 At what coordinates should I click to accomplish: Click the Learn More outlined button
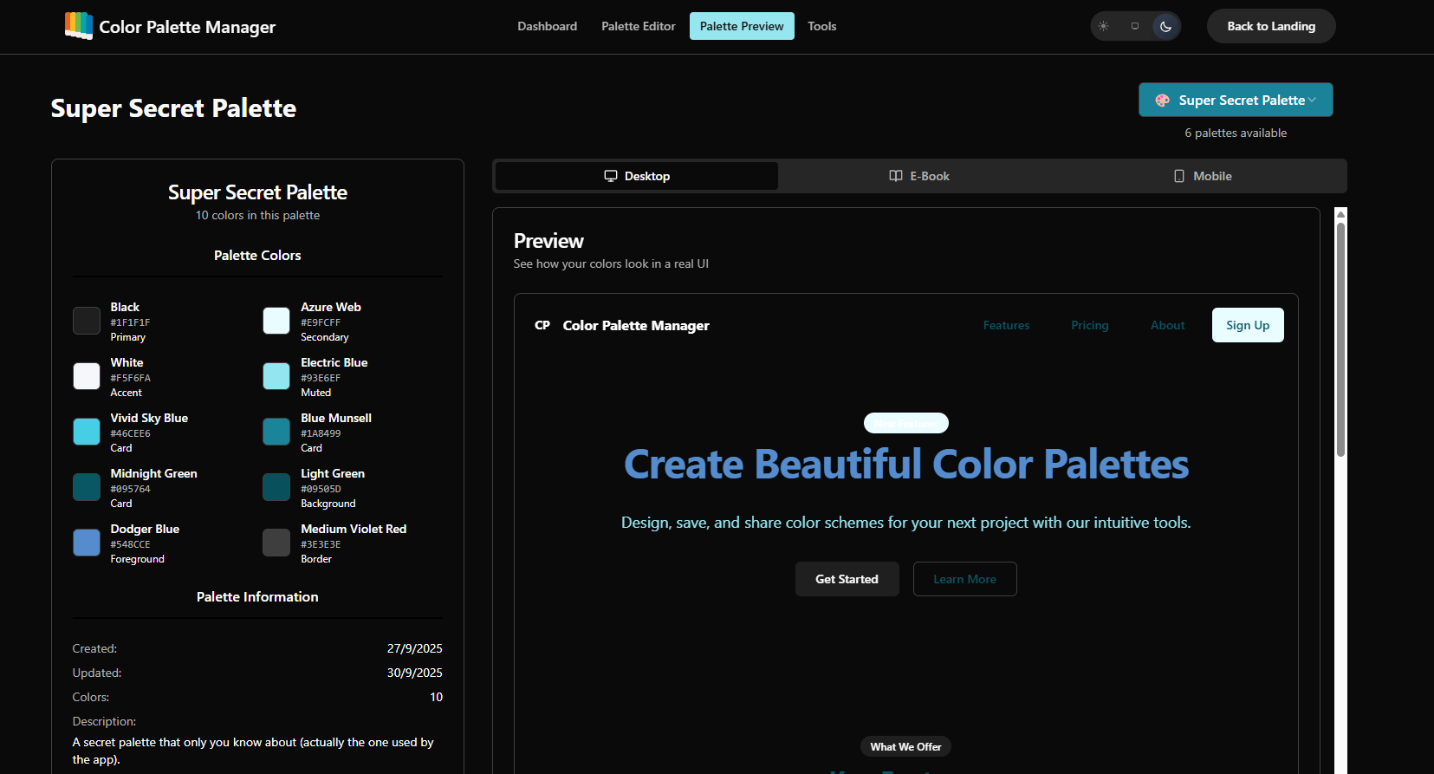964,579
